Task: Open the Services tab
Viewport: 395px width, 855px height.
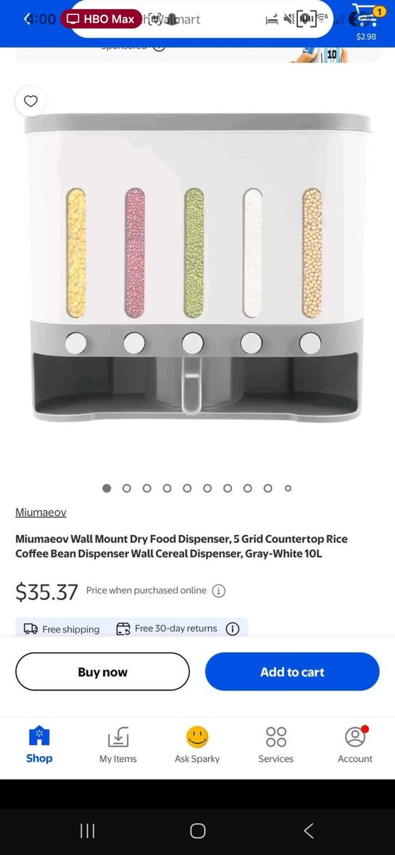Action: (x=276, y=745)
